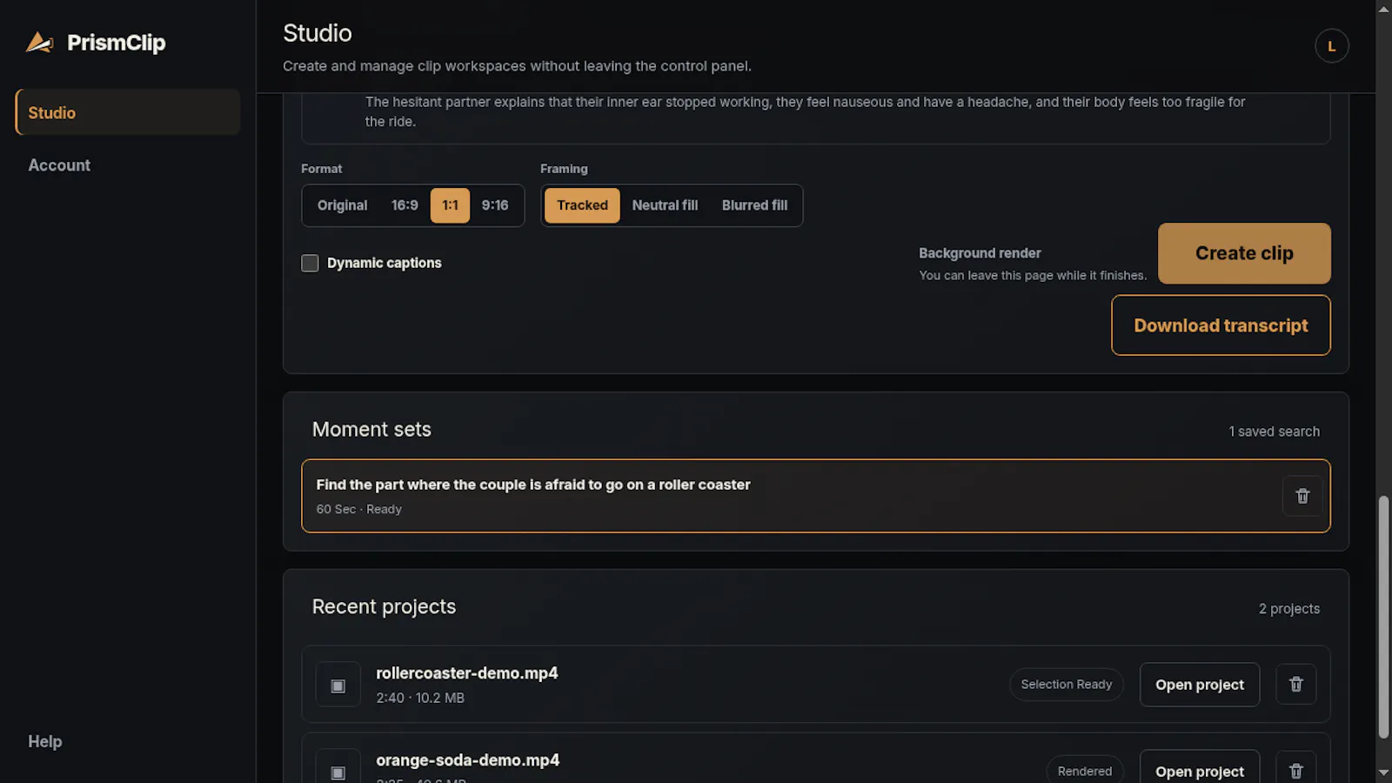Click the Framing label

[x=564, y=169]
